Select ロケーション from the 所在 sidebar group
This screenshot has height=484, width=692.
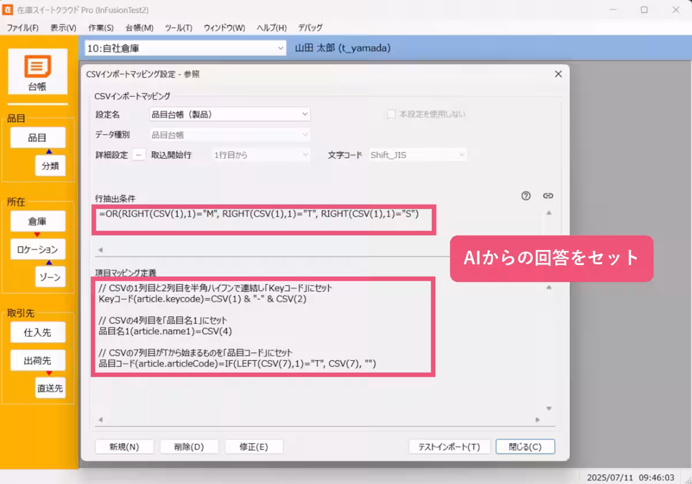[x=37, y=249]
